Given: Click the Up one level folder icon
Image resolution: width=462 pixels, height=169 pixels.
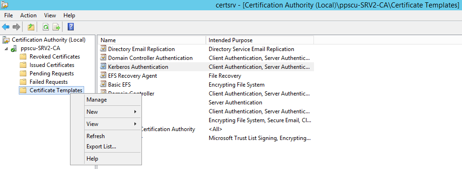Looking at the screenshot, I should [x=31, y=27].
